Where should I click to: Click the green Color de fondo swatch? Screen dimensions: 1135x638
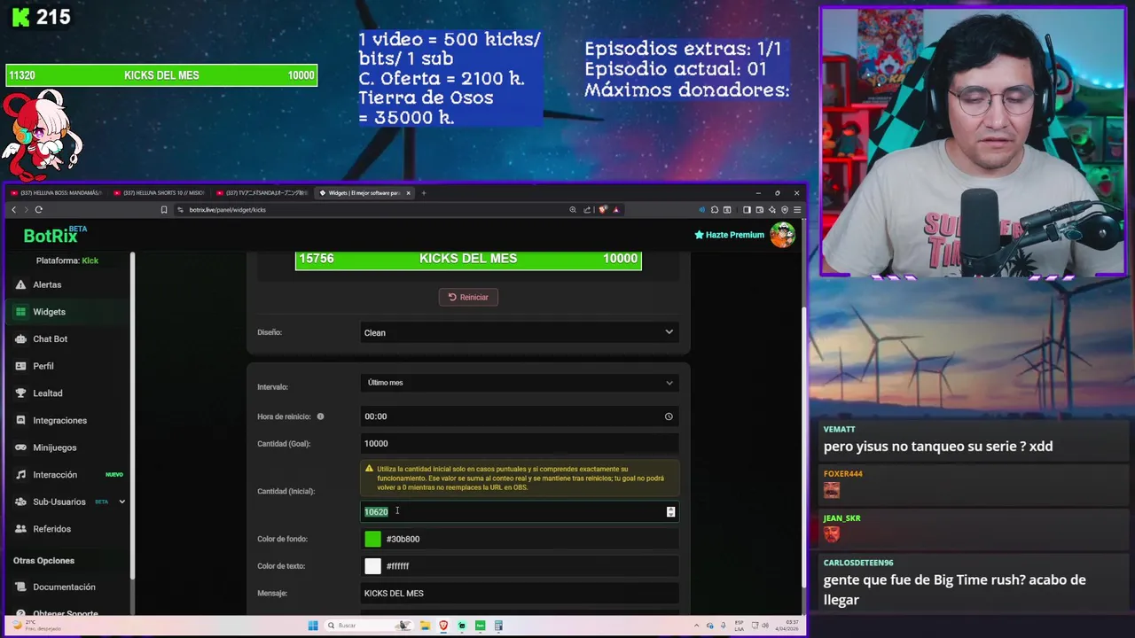(x=372, y=539)
